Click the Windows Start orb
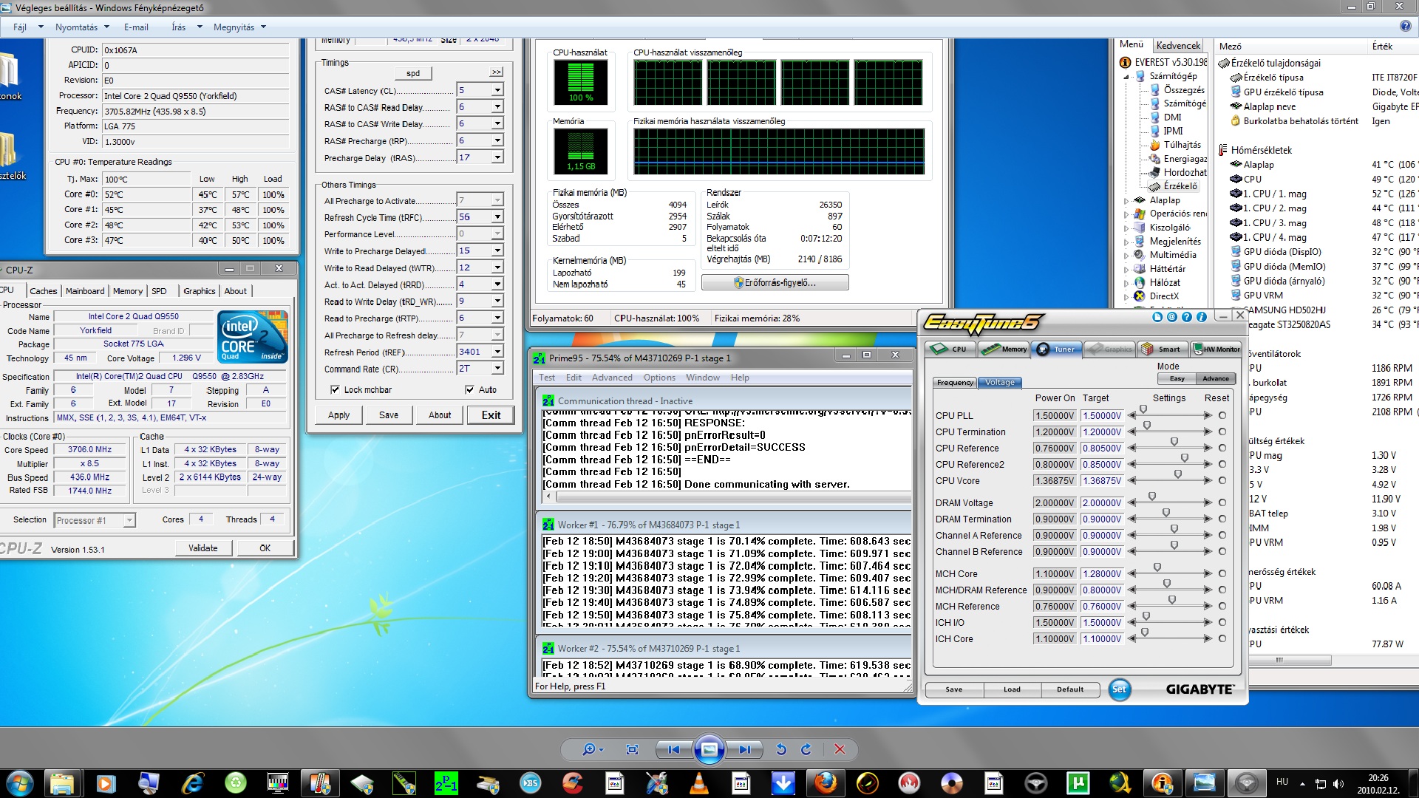The height and width of the screenshot is (798, 1419). point(20,783)
